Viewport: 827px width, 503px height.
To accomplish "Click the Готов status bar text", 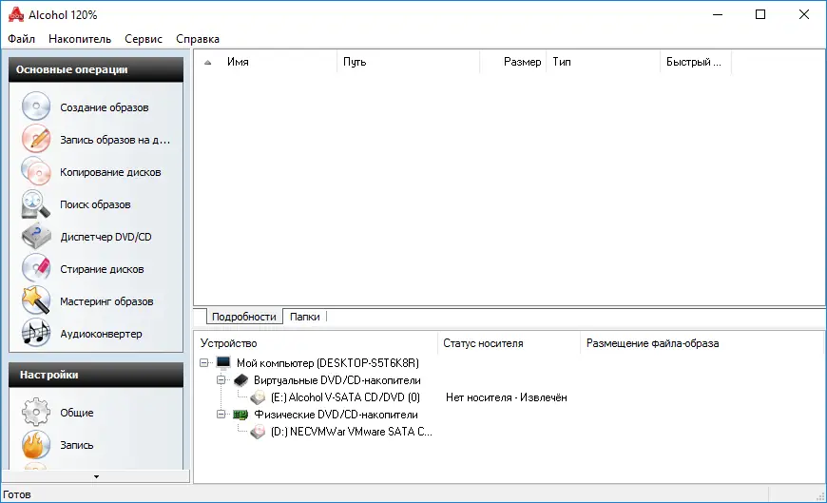I will (x=17, y=494).
